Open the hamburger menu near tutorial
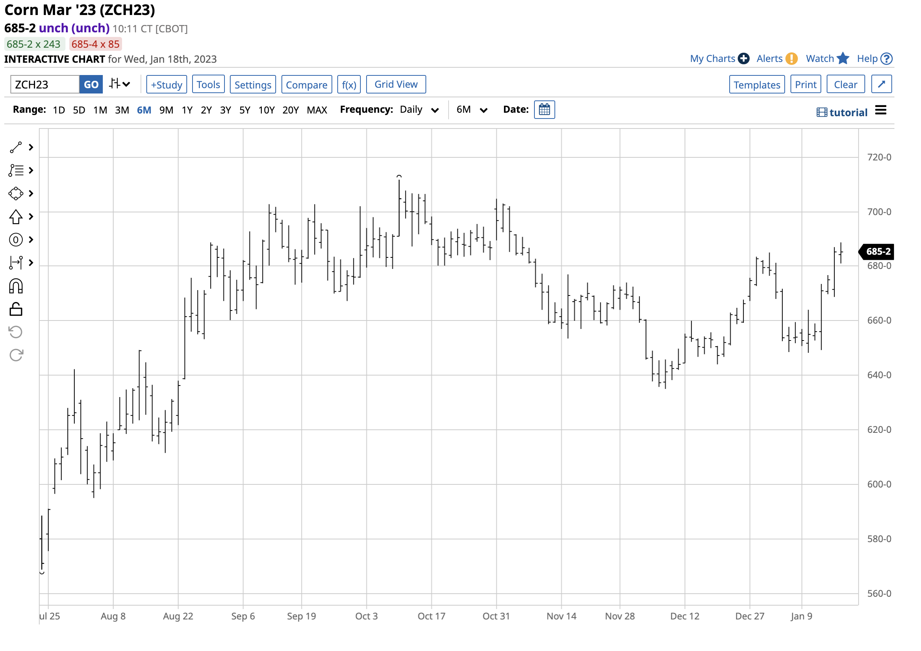921x651 pixels. pos(881,110)
